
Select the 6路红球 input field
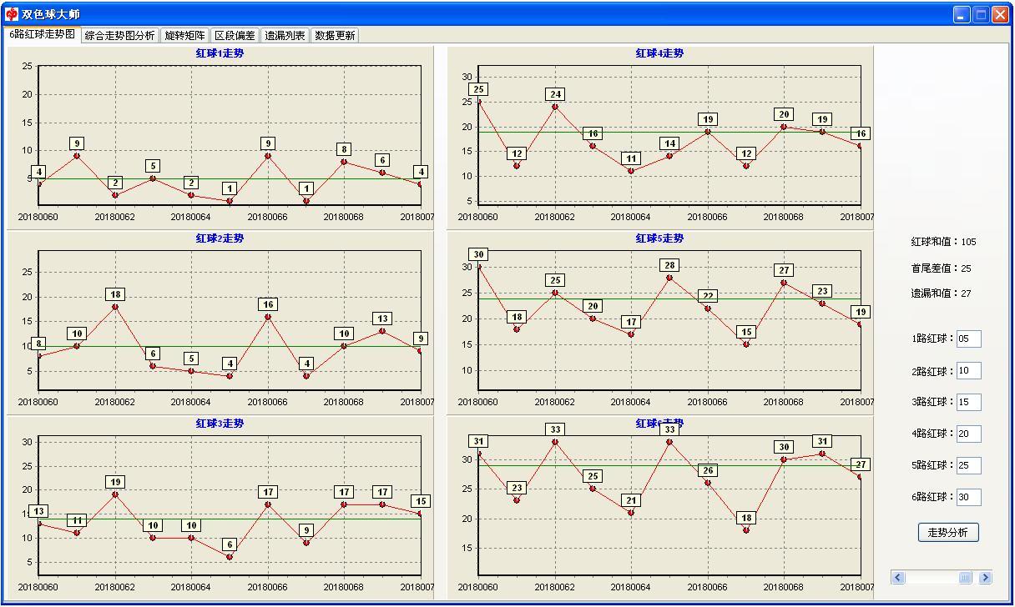[969, 497]
